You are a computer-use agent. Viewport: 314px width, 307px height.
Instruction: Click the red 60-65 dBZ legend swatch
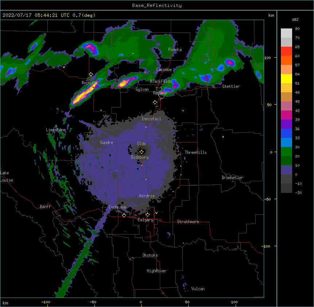point(286,51)
